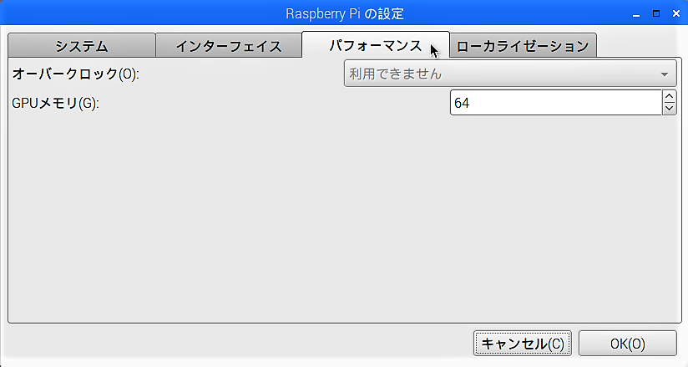This screenshot has height=367, width=688.
Task: Increase GPU memory with up arrow
Action: coord(669,96)
